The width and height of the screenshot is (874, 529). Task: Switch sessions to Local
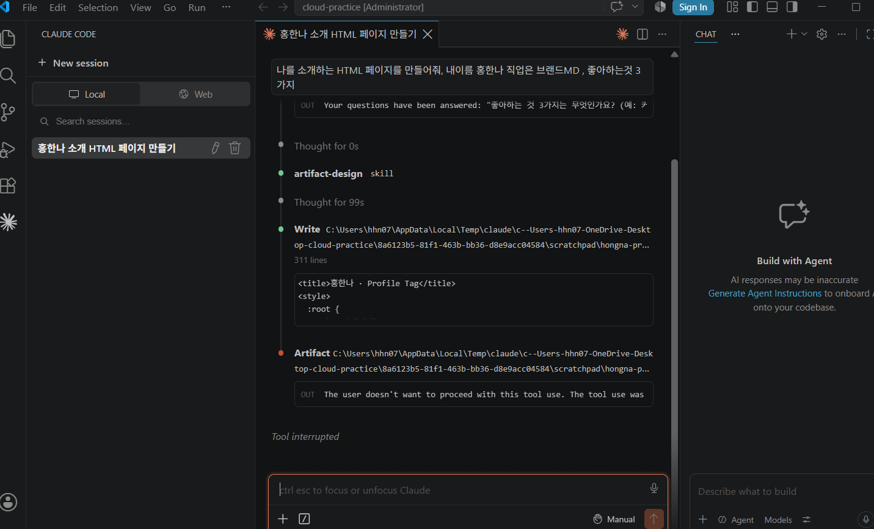87,94
